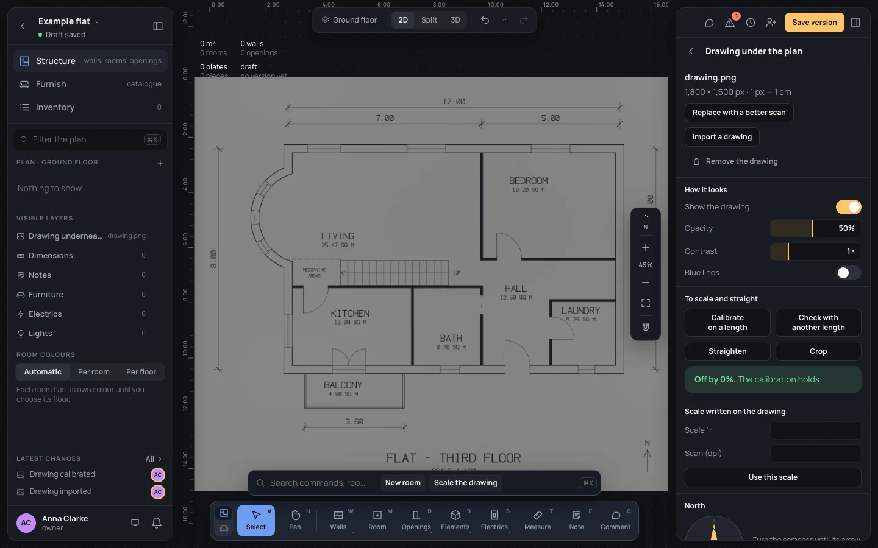Switch to the 3D view tab

pos(455,20)
